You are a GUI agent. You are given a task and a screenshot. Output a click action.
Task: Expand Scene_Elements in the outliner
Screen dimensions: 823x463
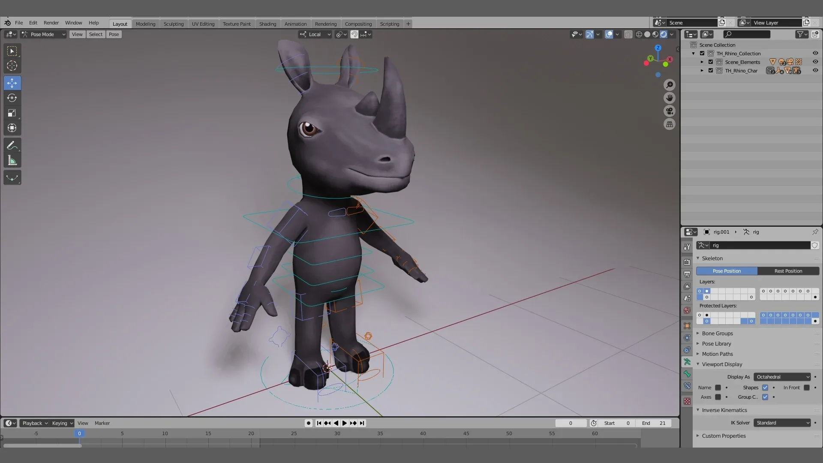tap(702, 62)
